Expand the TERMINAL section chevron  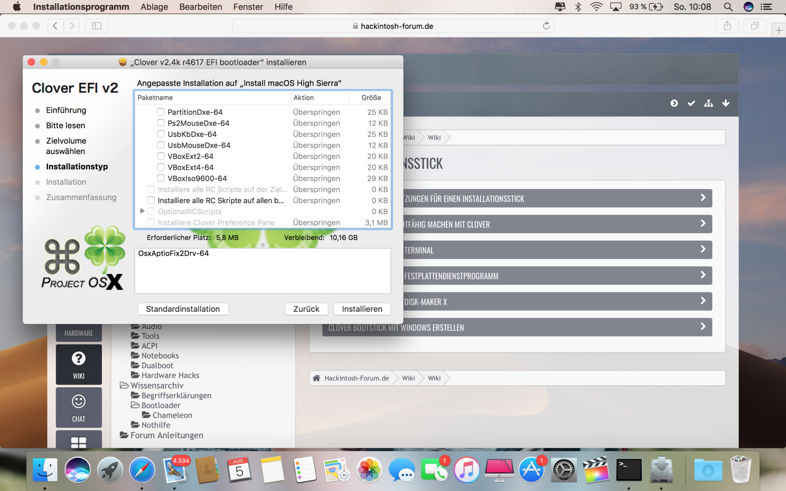(703, 250)
